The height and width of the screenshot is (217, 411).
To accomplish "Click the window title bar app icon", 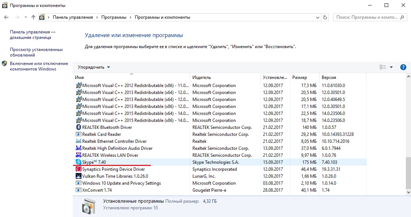I will pos(5,5).
